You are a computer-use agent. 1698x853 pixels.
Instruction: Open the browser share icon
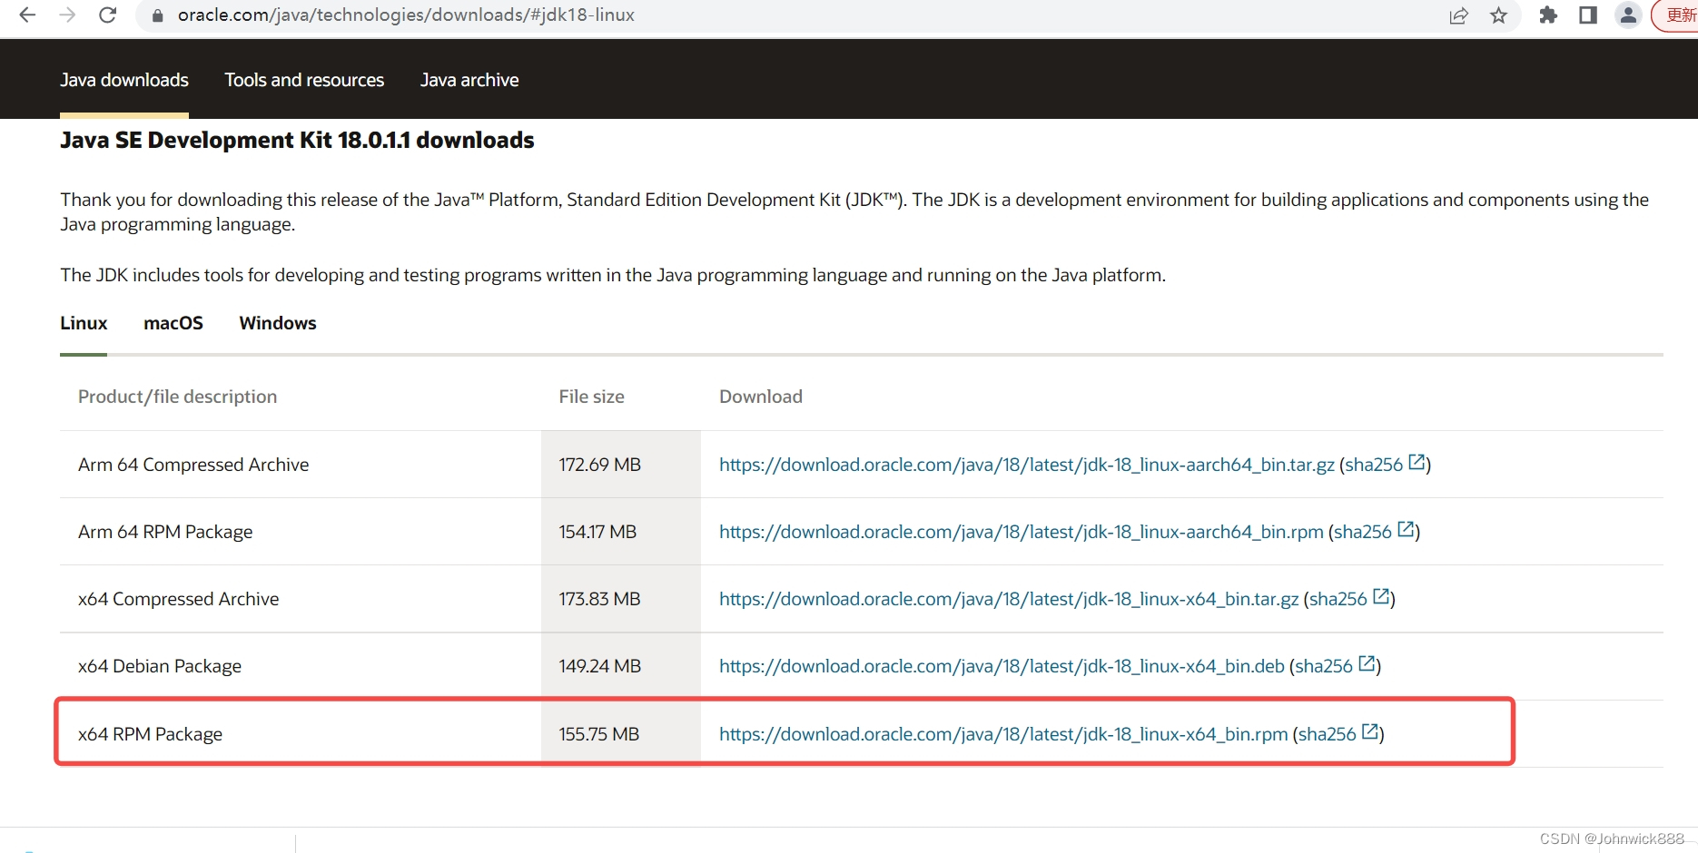click(x=1458, y=15)
